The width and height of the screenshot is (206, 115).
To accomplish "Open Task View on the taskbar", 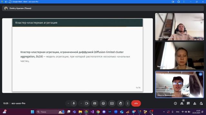I will tap(69, 112).
